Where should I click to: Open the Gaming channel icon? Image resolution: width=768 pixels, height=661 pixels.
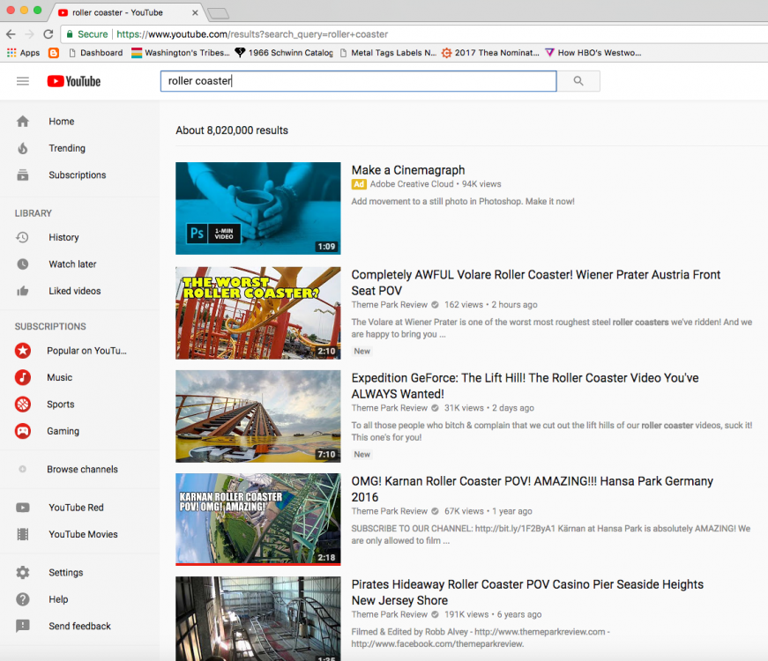tap(22, 431)
